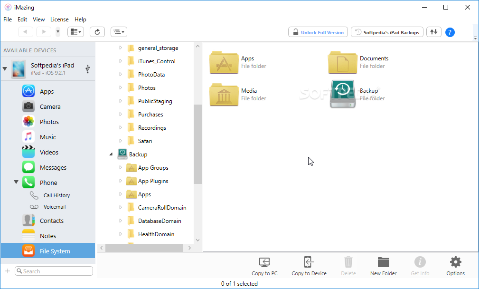Open the blue help question mark

pyautogui.click(x=450, y=32)
